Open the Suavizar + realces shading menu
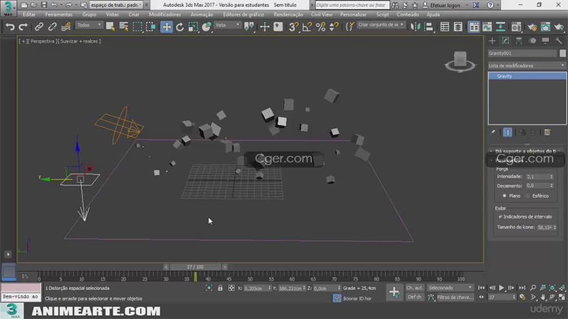Viewport: 568px width, 319px height. click(81, 41)
